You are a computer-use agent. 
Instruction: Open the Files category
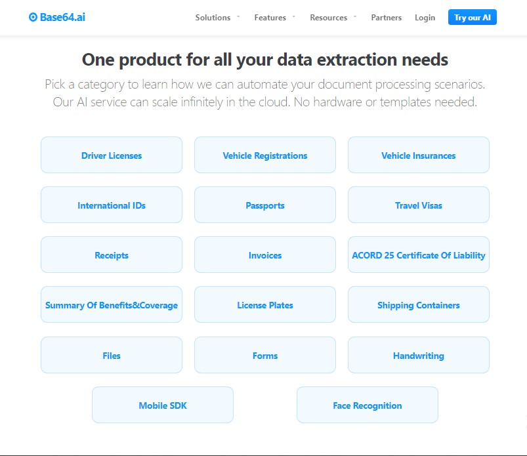(x=112, y=355)
